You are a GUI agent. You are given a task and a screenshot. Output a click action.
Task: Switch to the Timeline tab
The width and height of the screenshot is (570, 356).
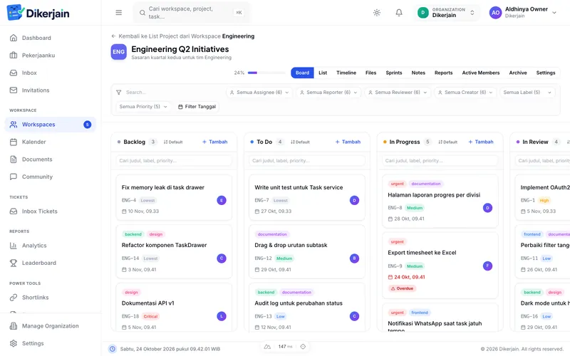tap(346, 73)
